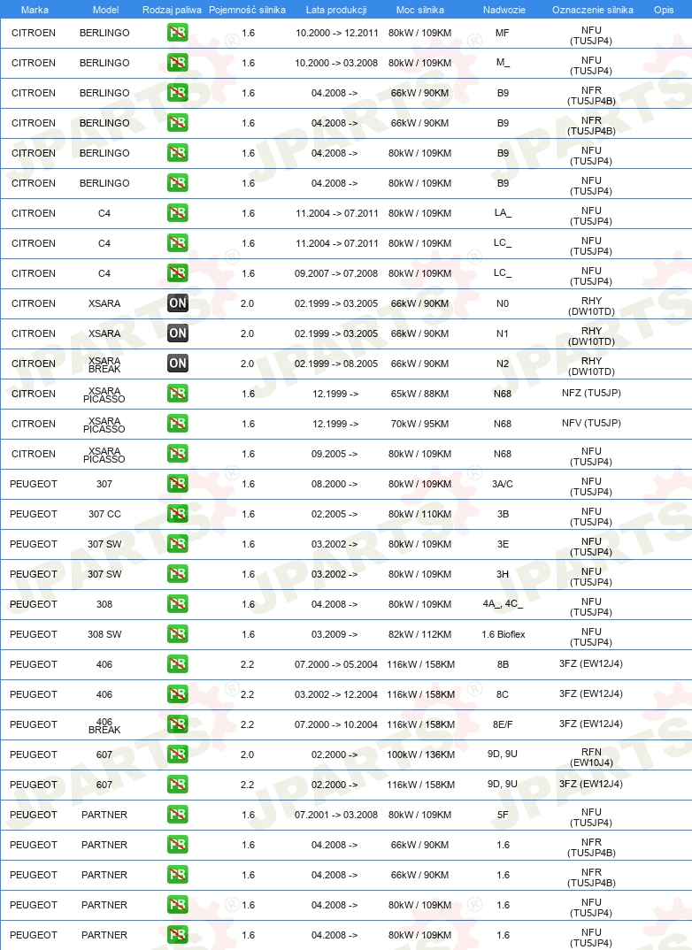Viewport: 692px width, 950px height.
Task: Click the petrol icon in the Peugeot 406 8C row
Action: (x=178, y=693)
